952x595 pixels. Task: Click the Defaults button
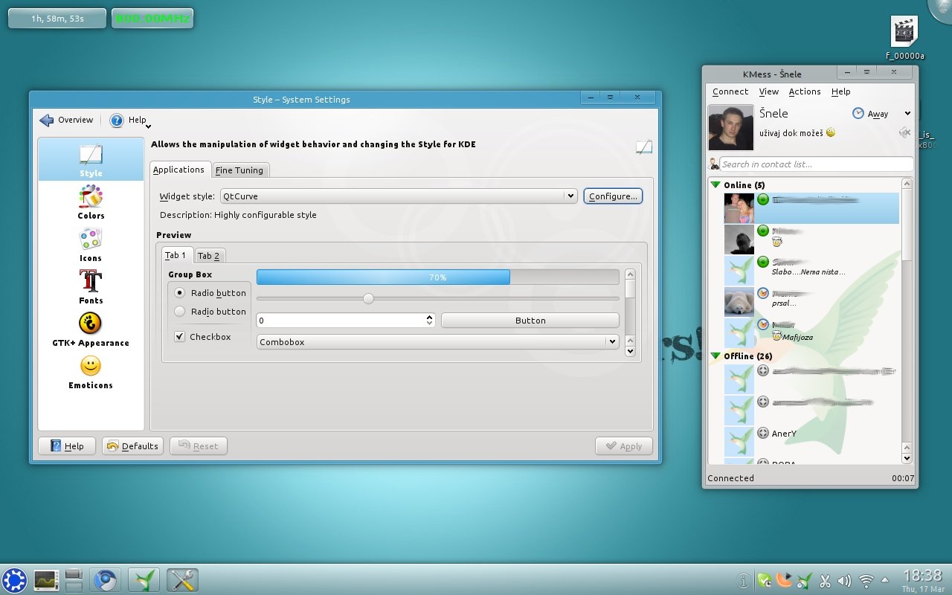tap(132, 446)
